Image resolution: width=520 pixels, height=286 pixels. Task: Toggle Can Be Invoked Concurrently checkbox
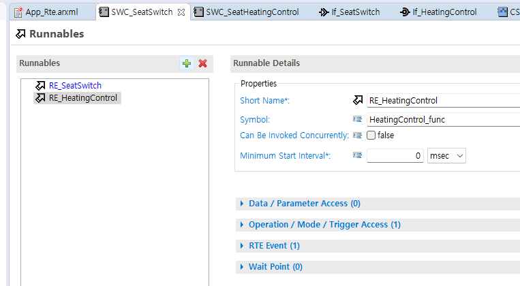coord(371,136)
